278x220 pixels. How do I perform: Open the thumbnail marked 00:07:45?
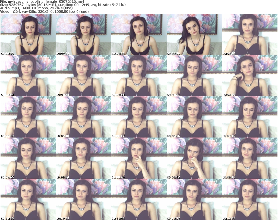click(28, 158)
